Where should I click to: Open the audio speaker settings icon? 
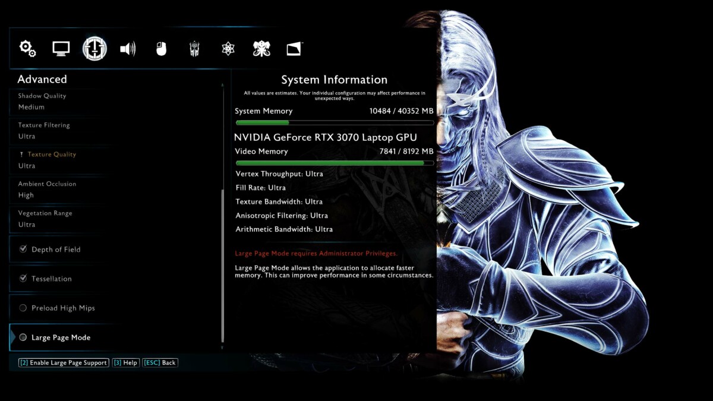tap(128, 49)
